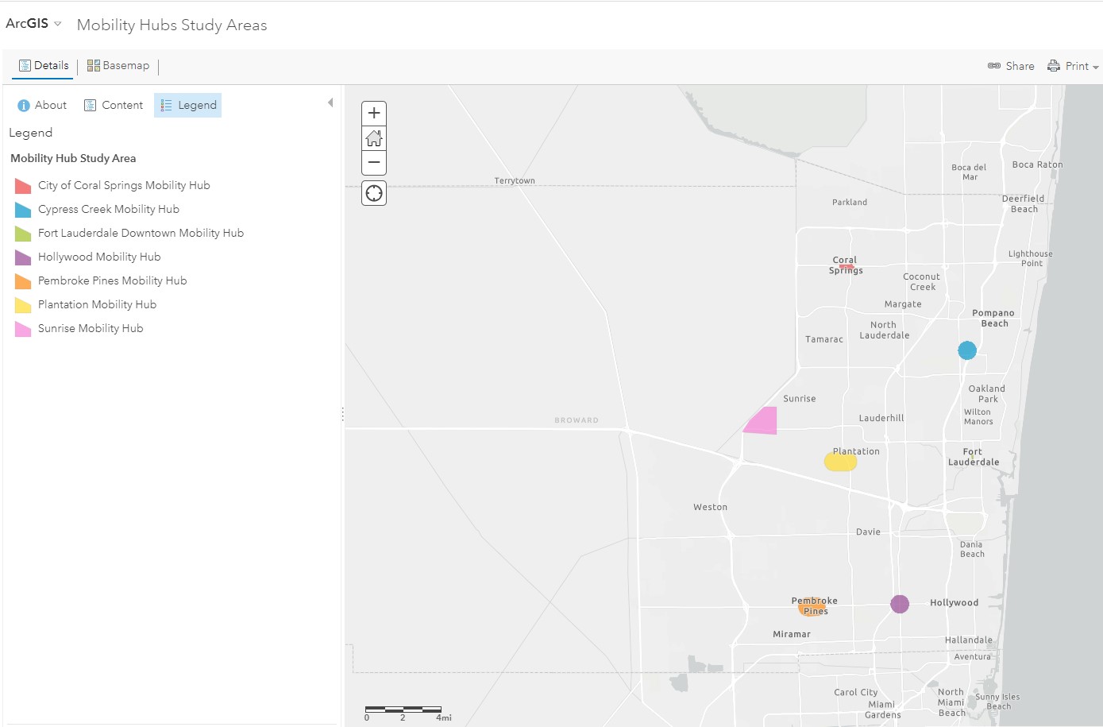Click the Coral Springs red legend swatch
1103x727 pixels.
click(x=22, y=186)
